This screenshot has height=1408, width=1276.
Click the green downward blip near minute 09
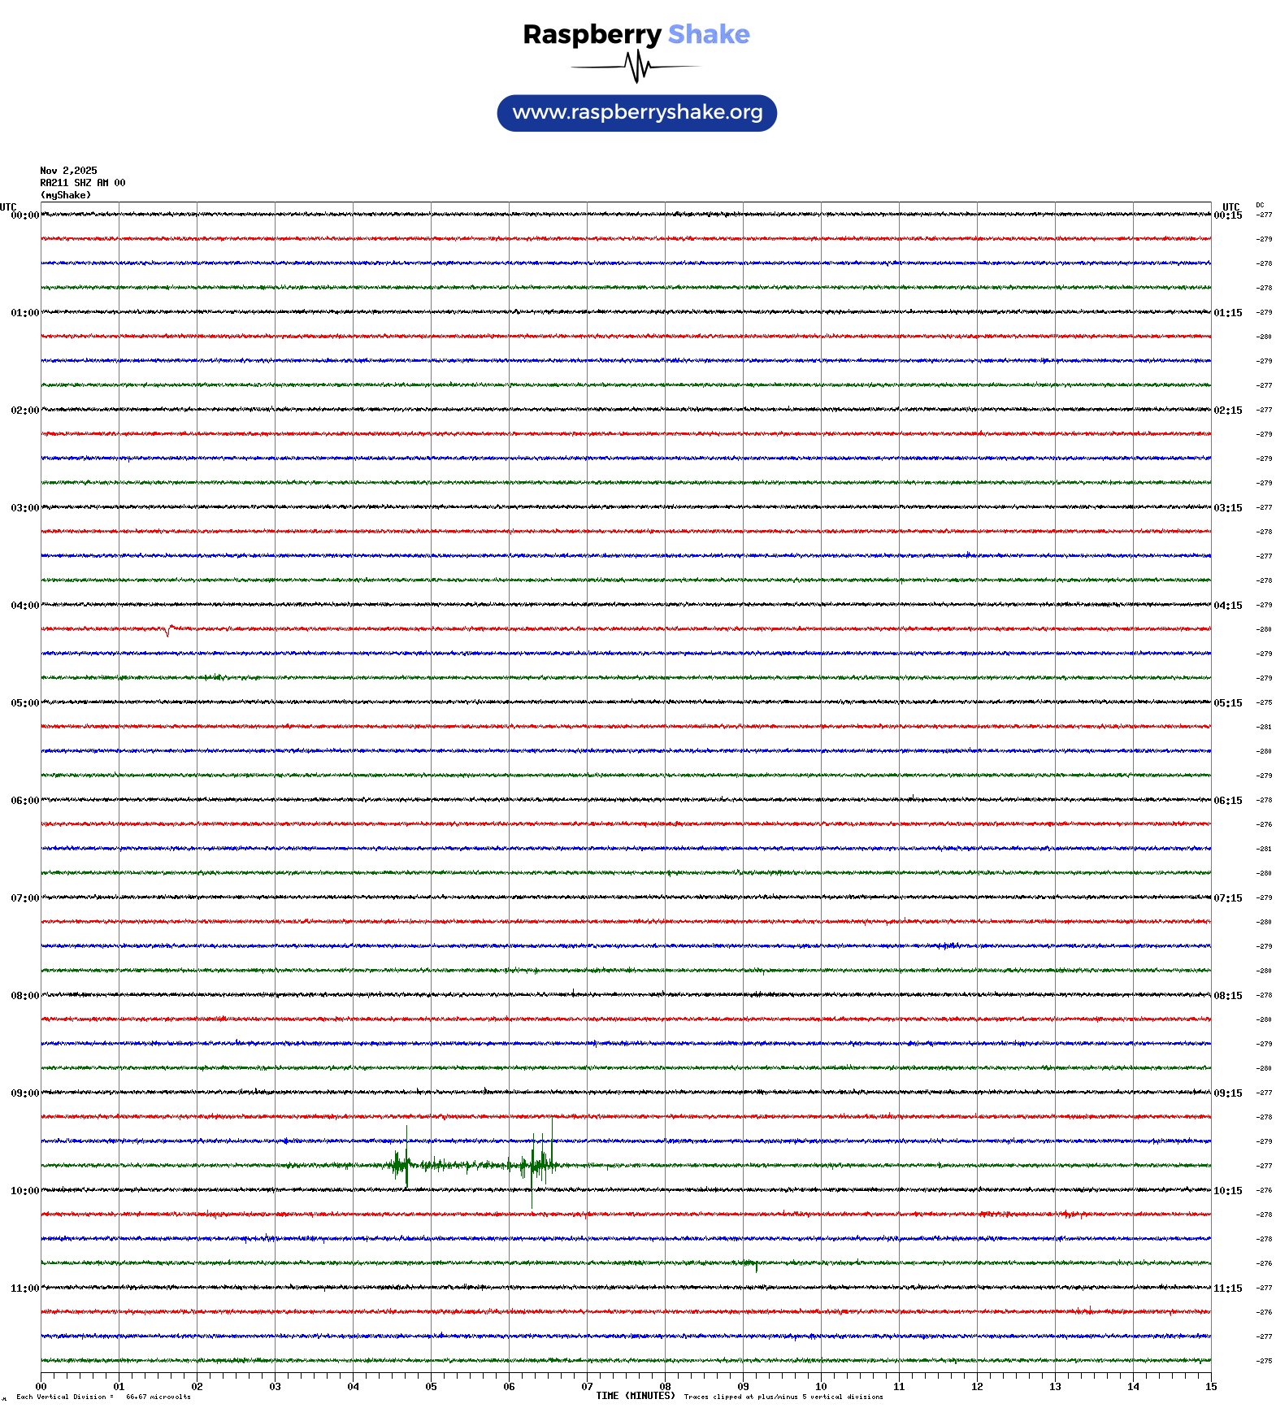click(756, 1266)
